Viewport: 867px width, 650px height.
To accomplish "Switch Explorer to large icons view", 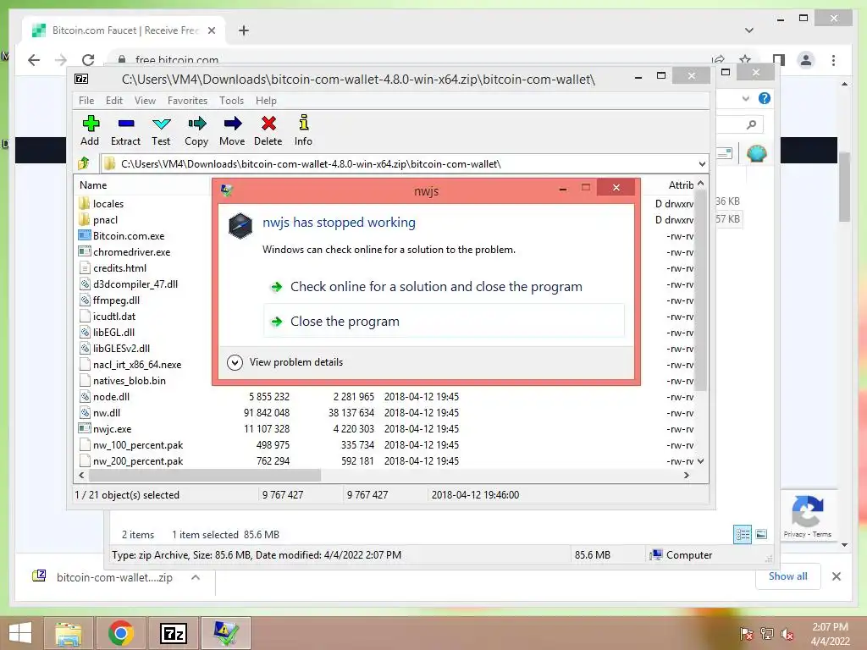I will (761, 534).
